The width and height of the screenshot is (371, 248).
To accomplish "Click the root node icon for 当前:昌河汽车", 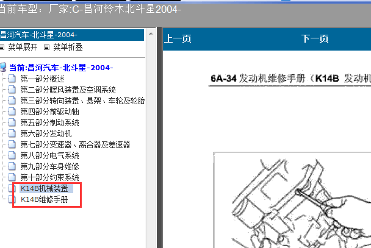I will click(3, 67).
